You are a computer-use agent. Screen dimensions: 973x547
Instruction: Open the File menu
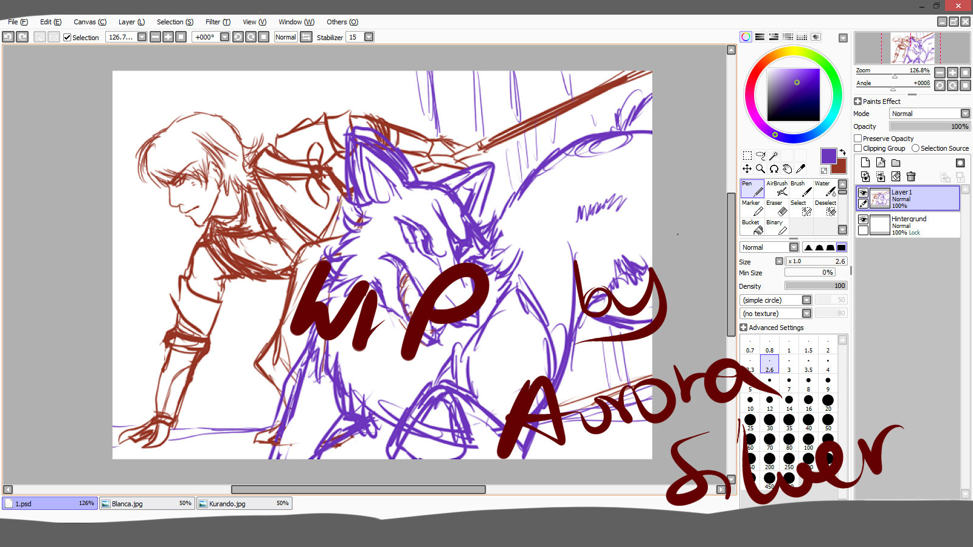18,22
